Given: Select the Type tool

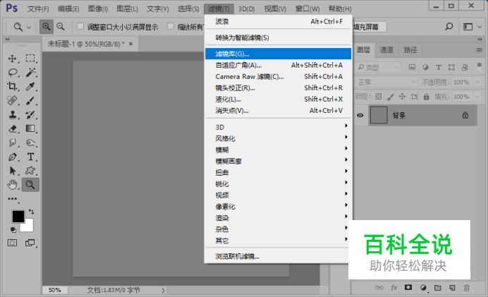Looking at the screenshot, I should (x=30, y=157).
